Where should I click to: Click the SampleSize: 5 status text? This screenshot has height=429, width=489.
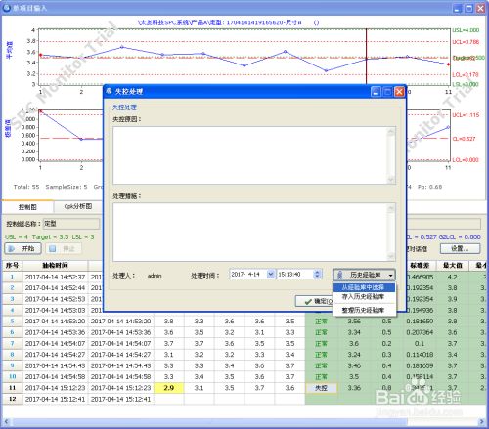[x=67, y=187]
